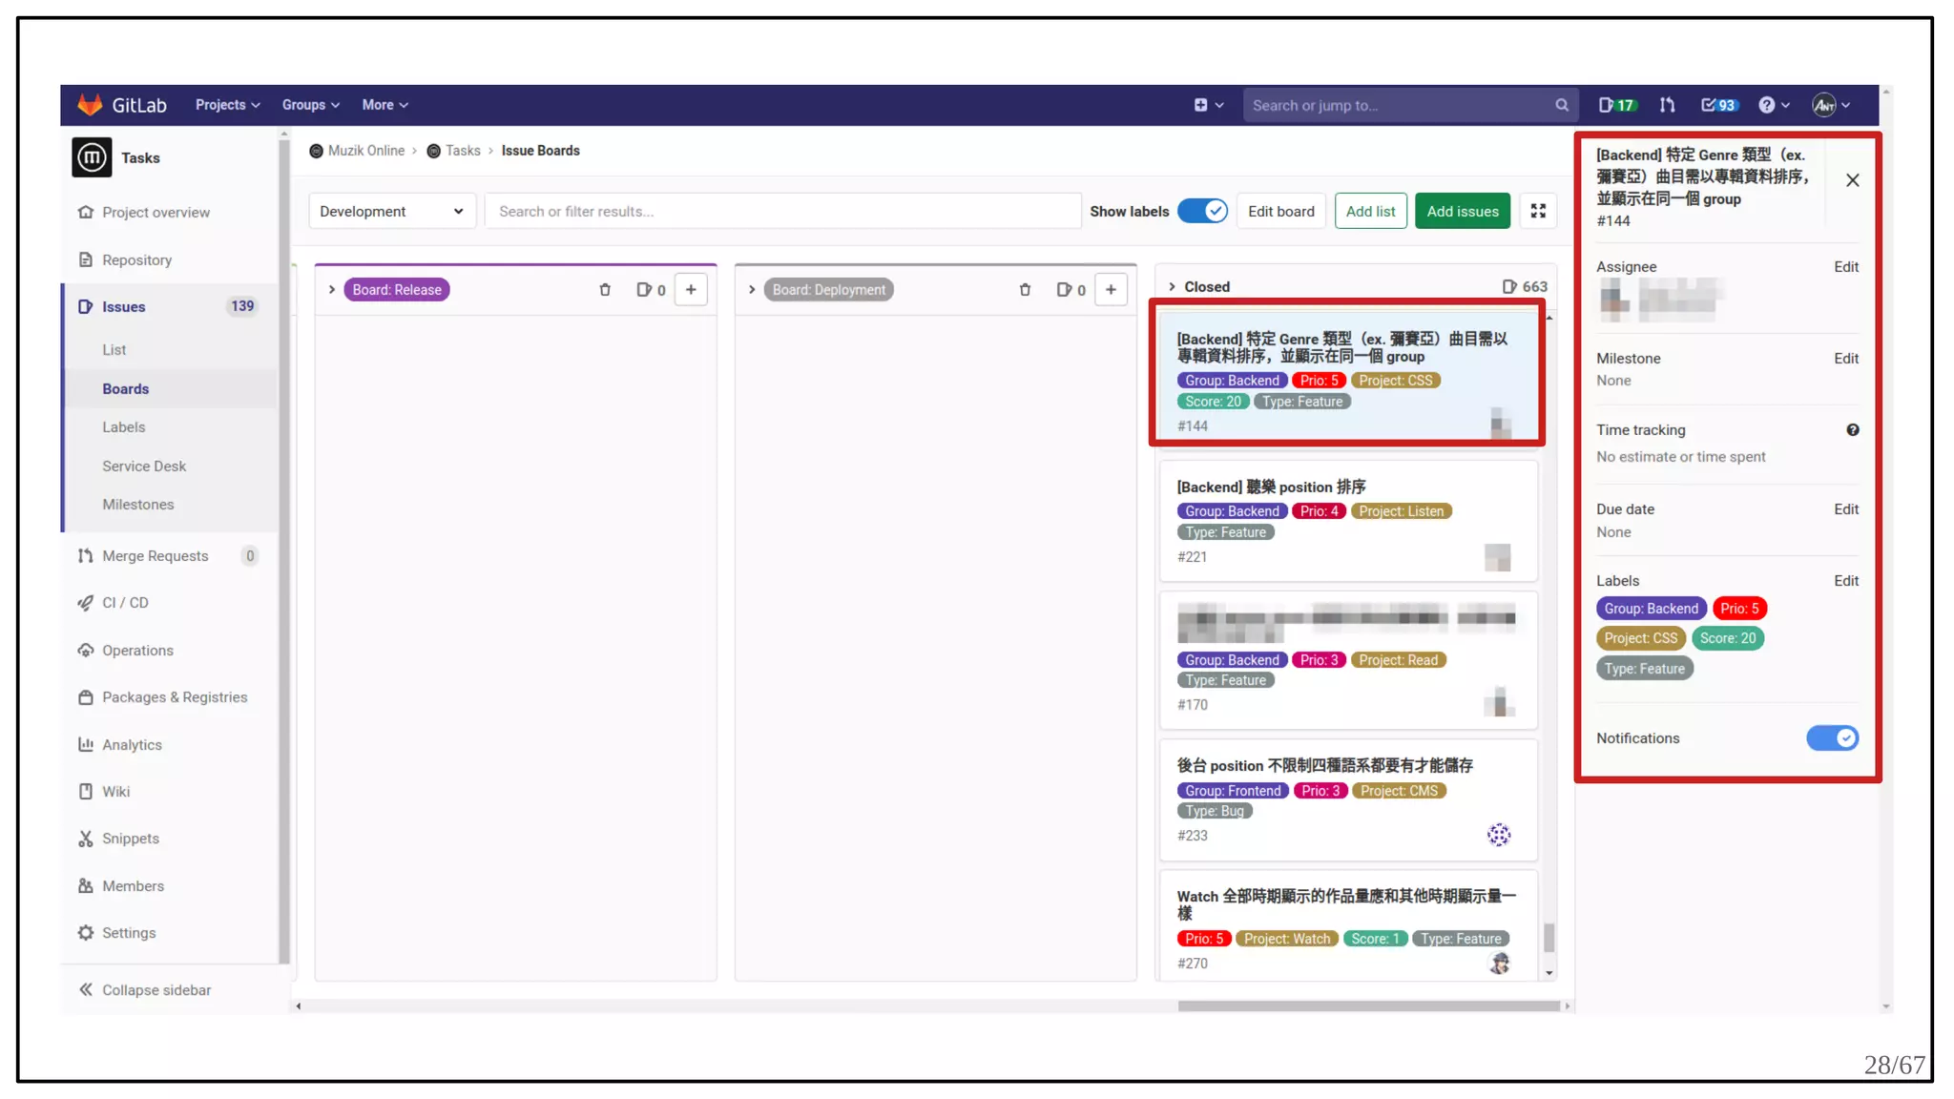Click the GitLab fox logo
1954x1099 pixels.
[x=90, y=105]
